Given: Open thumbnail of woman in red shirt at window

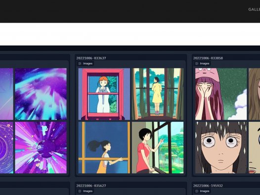Looking at the screenshot, I should tap(158, 147).
